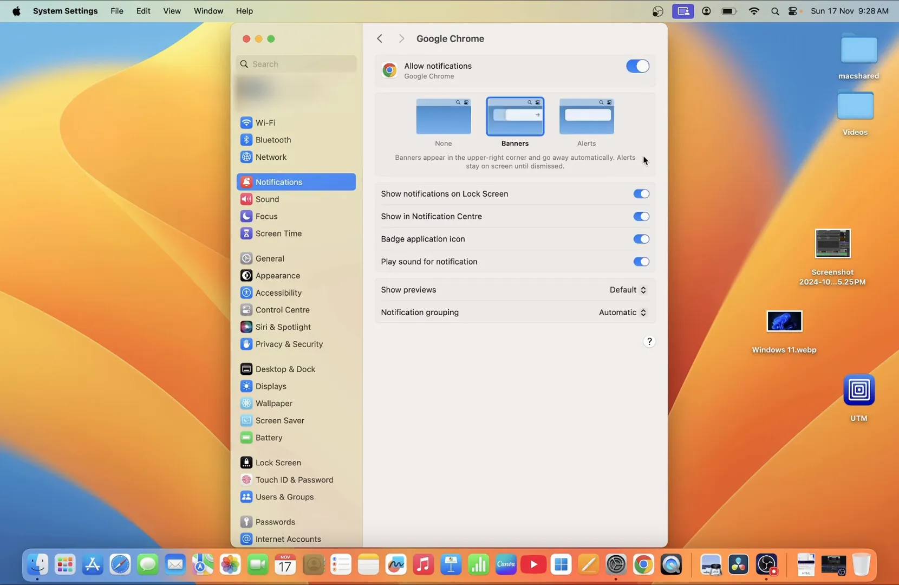Choose Alerts notification style
Screen dimensions: 899x585
pyautogui.click(x=587, y=116)
